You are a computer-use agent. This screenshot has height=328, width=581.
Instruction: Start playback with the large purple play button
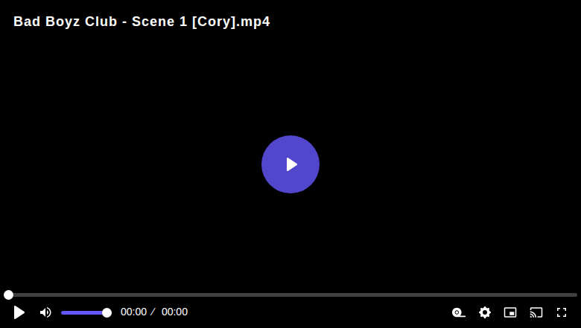(x=290, y=164)
